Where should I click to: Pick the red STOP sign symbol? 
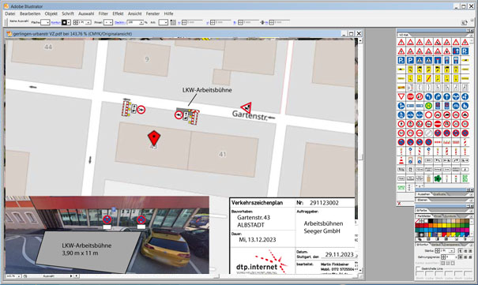(410, 96)
